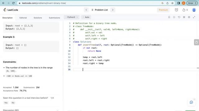
Task: Open the Problem List
Action: point(100,10)
